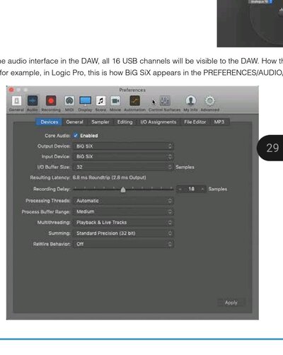
Task: Click the Recording Delay value field 18
Action: [x=191, y=189]
